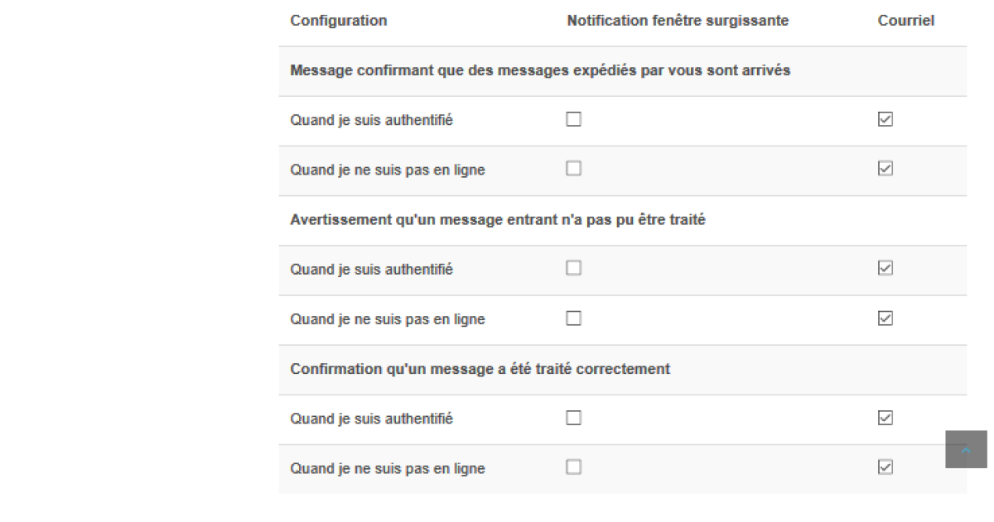Uncheck Courriel for arrived messages when authenticated
The width and height of the screenshot is (994, 522).
pos(885,120)
